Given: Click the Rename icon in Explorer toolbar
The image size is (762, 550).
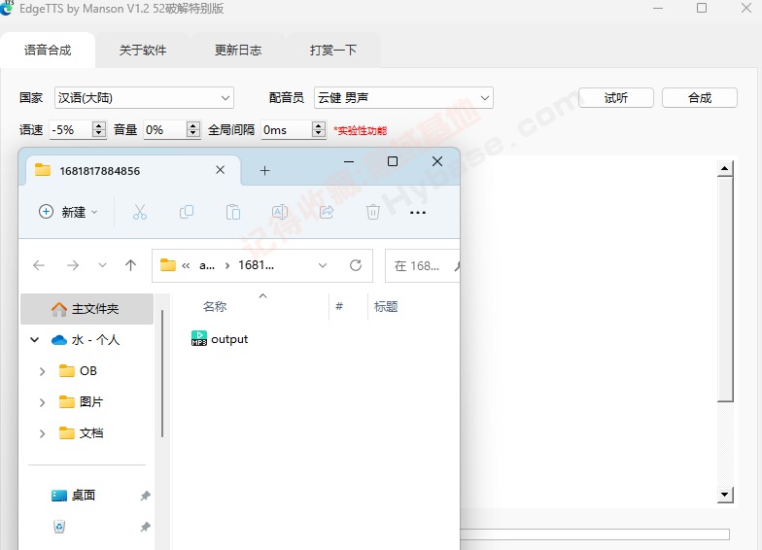Looking at the screenshot, I should [280, 212].
